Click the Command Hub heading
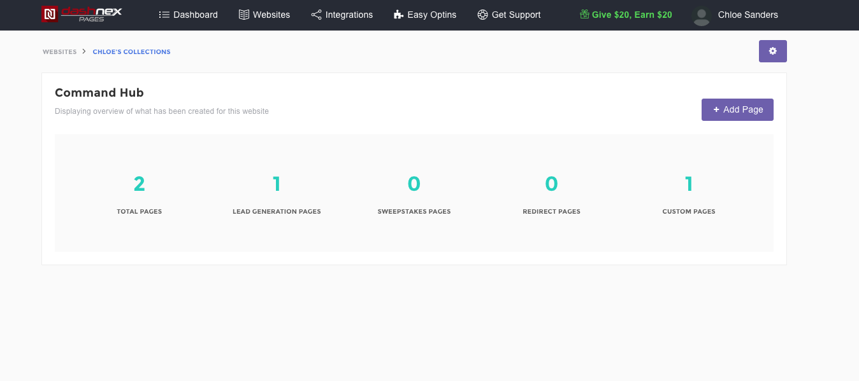 99,93
